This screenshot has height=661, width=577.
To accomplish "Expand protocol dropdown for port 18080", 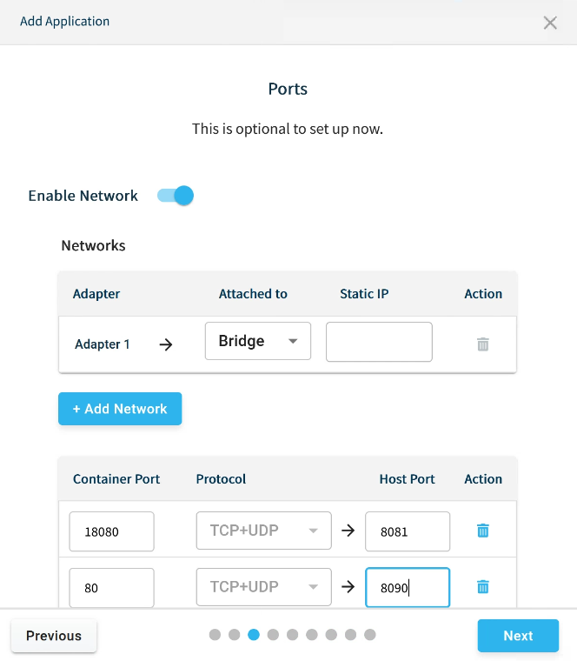I will tap(264, 531).
